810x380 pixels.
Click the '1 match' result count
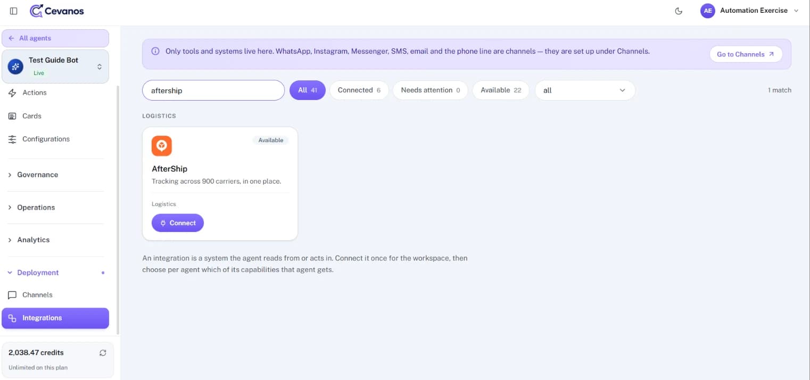pos(779,90)
